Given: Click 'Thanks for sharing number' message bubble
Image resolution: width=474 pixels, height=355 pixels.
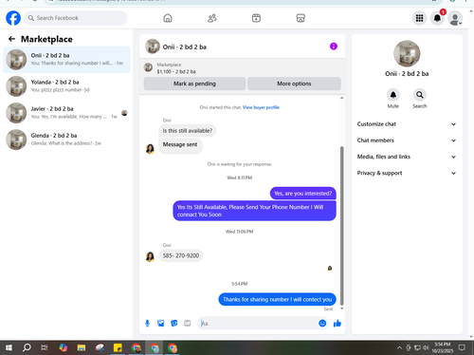Looking at the screenshot, I should (x=277, y=299).
